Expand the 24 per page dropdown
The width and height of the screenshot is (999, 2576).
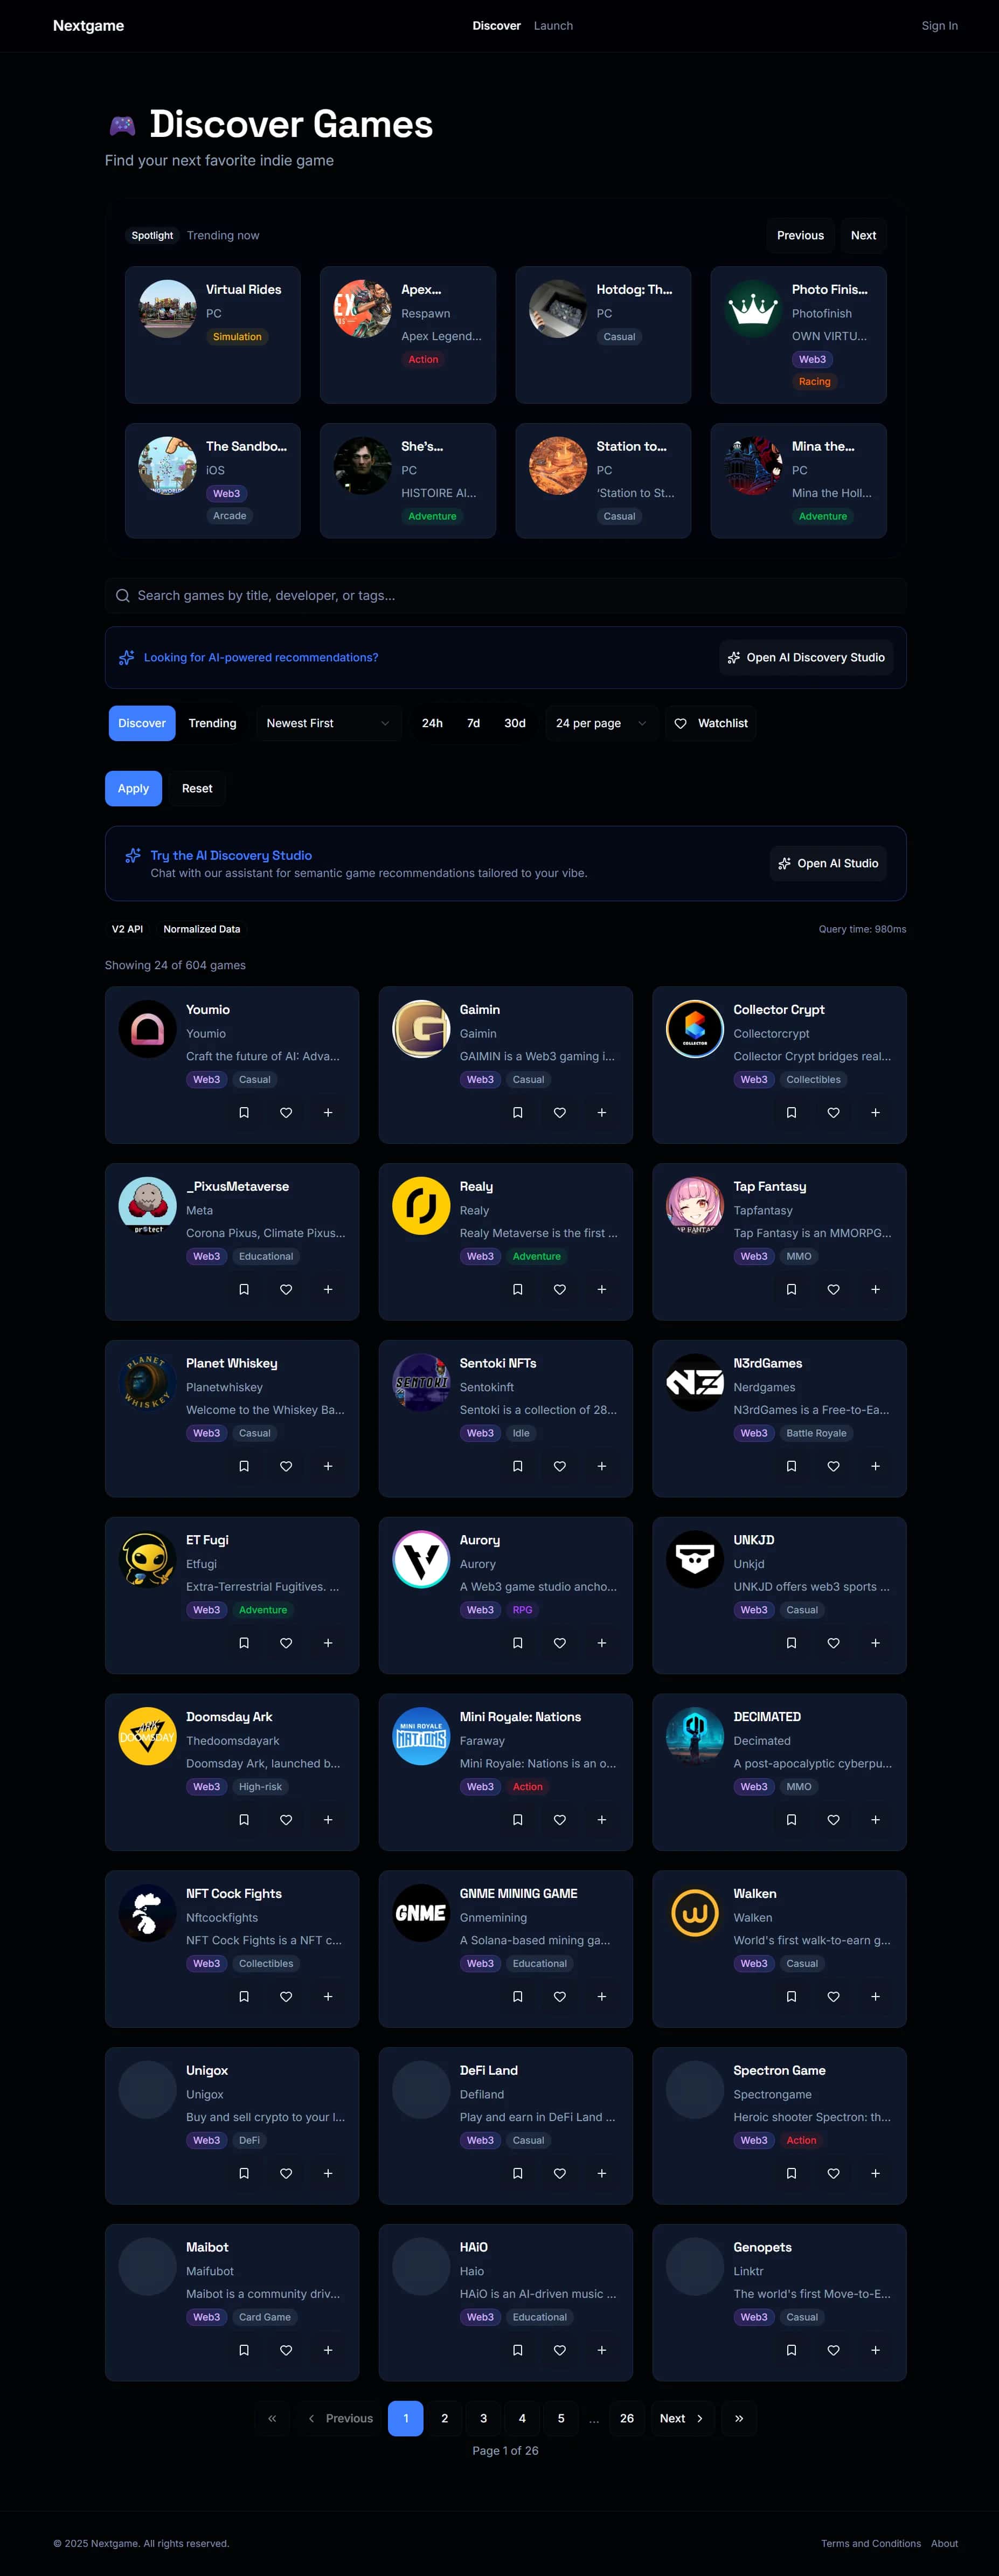coord(601,723)
